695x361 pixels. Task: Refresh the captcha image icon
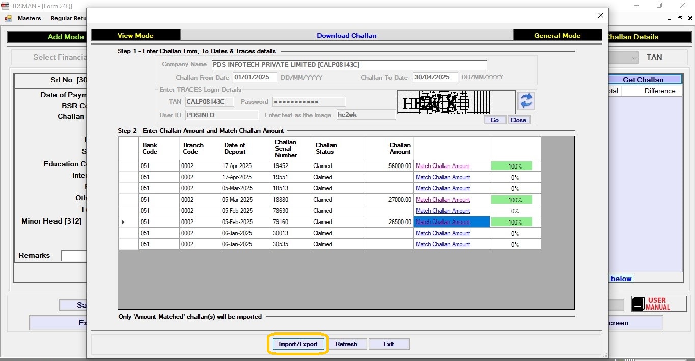click(x=526, y=101)
